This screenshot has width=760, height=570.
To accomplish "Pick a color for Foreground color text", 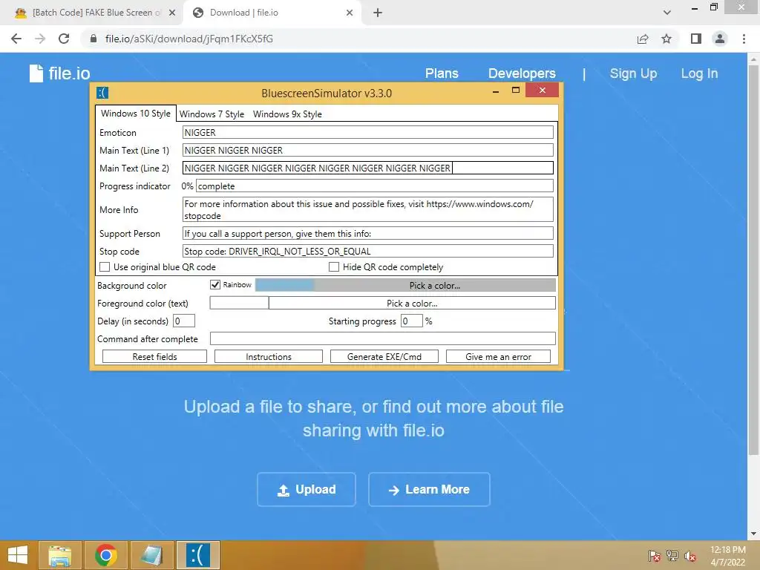I will 412,303.
